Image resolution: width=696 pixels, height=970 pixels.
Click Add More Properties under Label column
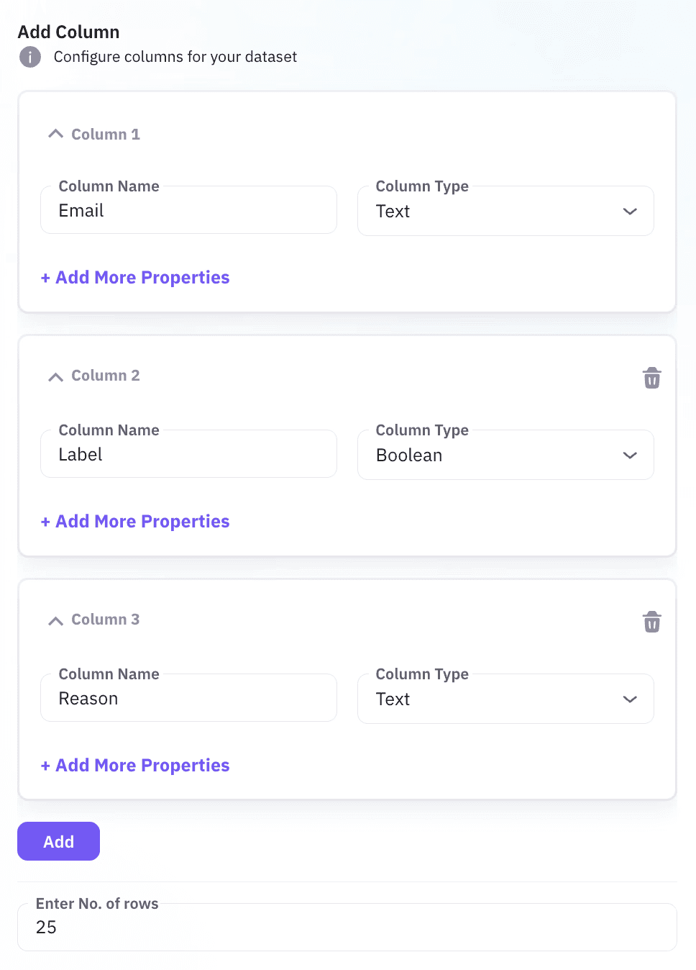click(x=135, y=522)
